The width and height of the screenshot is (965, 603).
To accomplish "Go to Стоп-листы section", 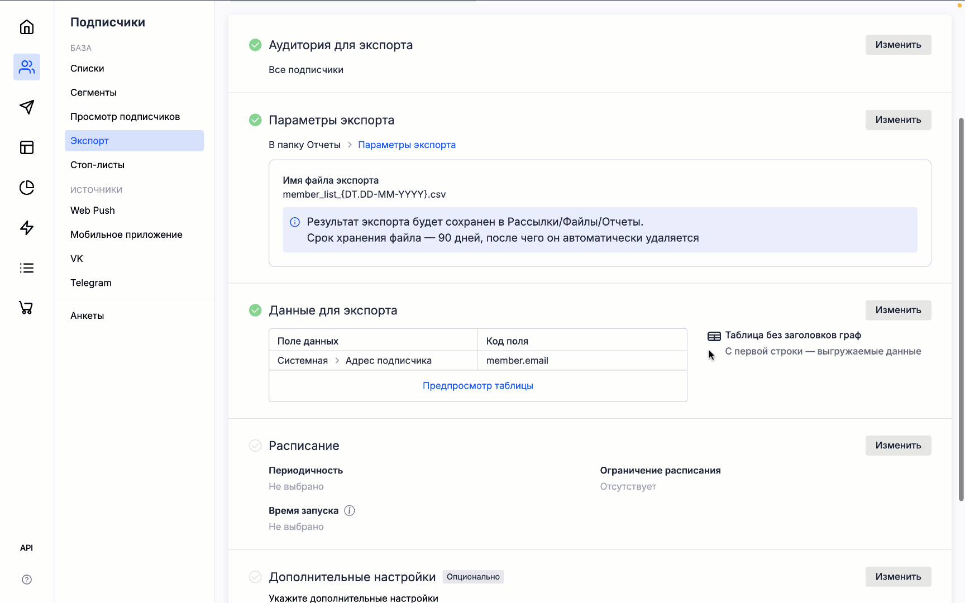I will point(97,165).
